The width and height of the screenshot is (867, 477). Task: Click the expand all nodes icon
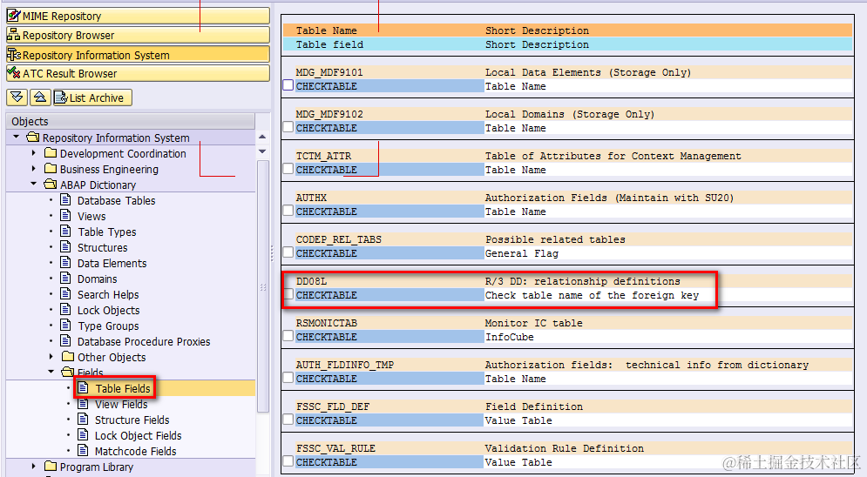[x=17, y=97]
